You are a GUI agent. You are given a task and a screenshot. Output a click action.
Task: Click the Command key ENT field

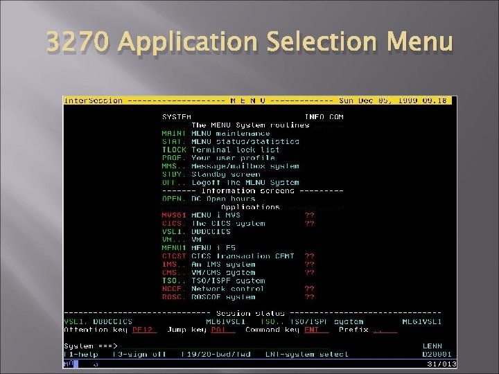tap(316, 330)
